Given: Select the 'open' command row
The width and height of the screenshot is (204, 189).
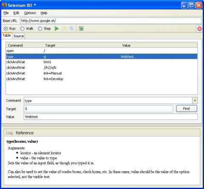Looking at the screenshot, I should click(x=102, y=51).
